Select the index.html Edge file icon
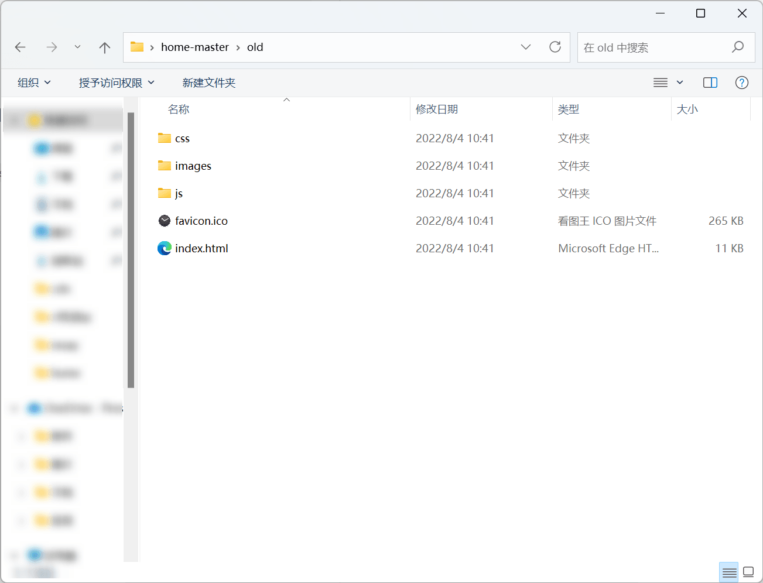This screenshot has width=763, height=583. coord(165,248)
